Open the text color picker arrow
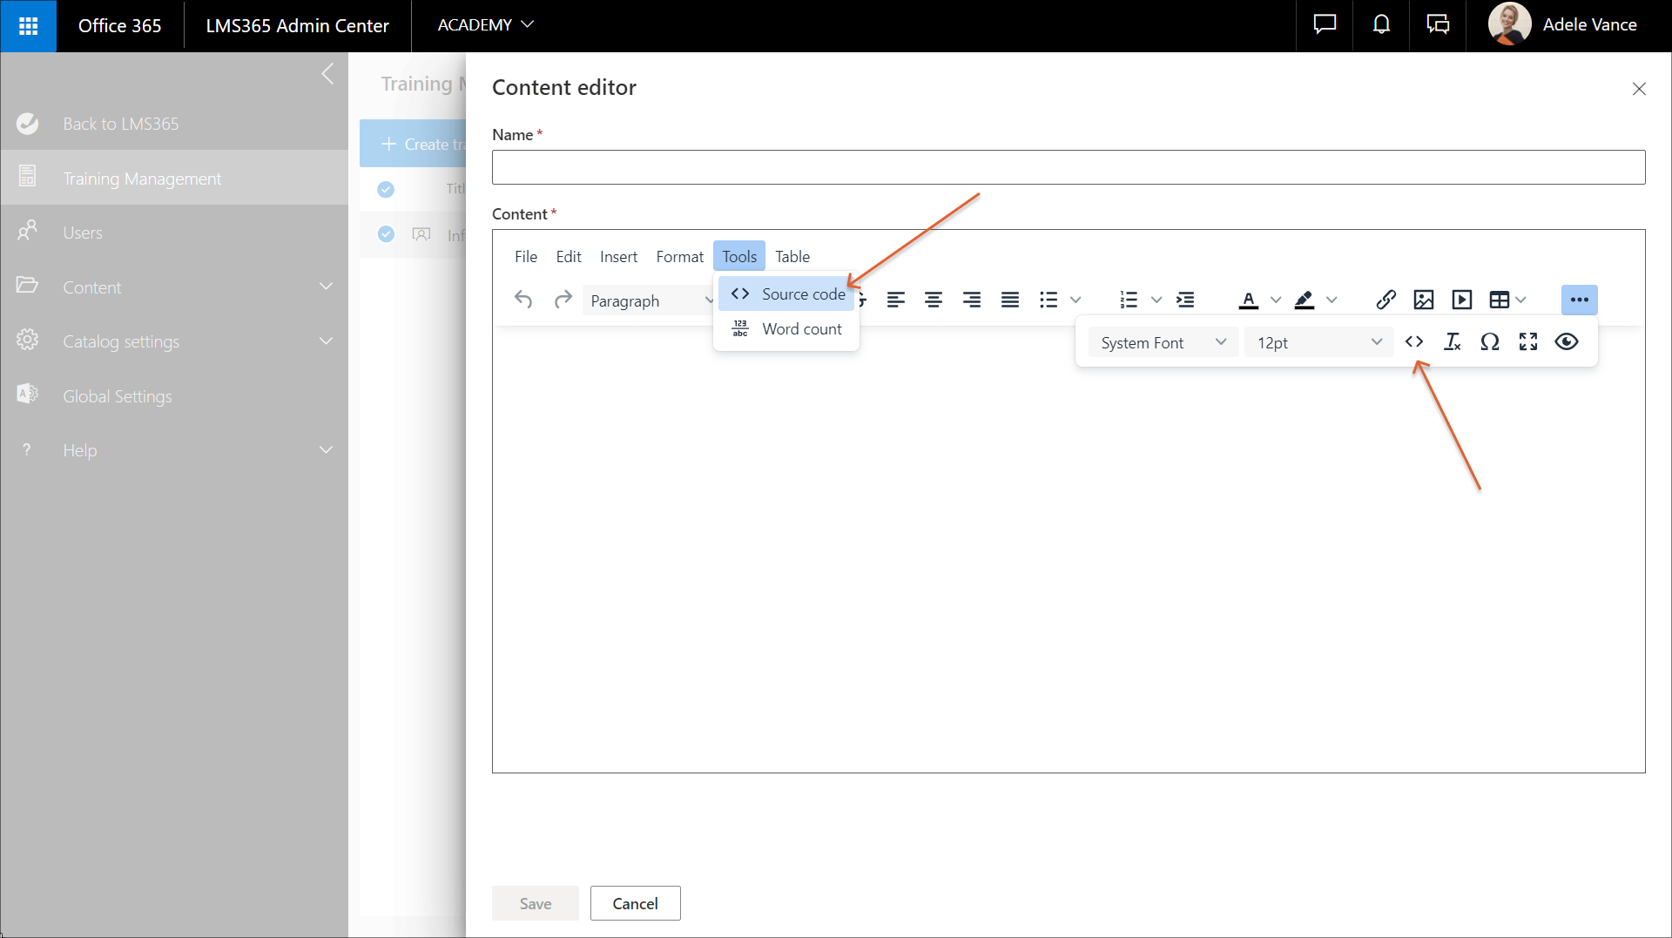 [1276, 300]
